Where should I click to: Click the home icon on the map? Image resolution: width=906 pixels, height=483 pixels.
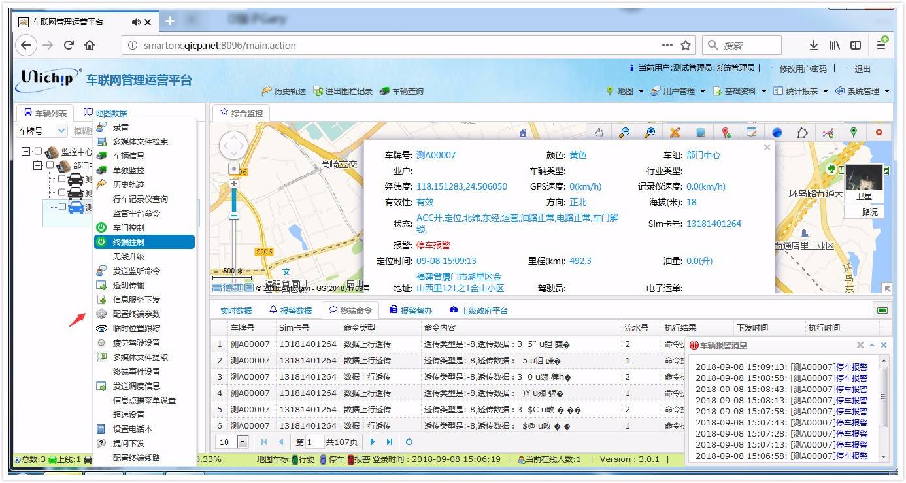[522, 133]
